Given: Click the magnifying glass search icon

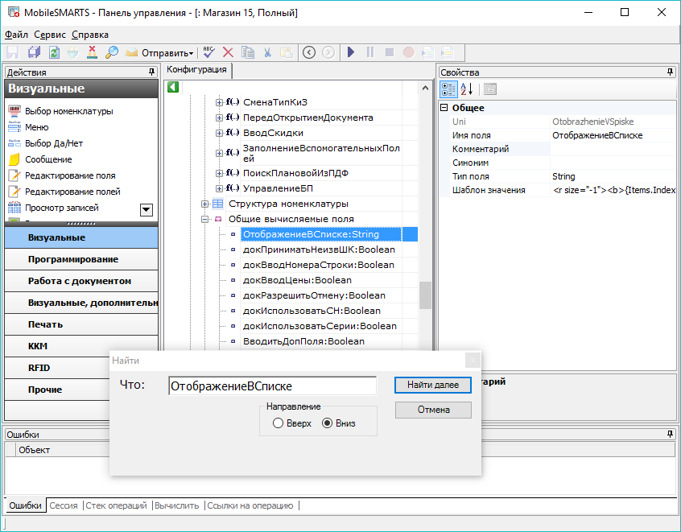Looking at the screenshot, I should pyautogui.click(x=112, y=52).
